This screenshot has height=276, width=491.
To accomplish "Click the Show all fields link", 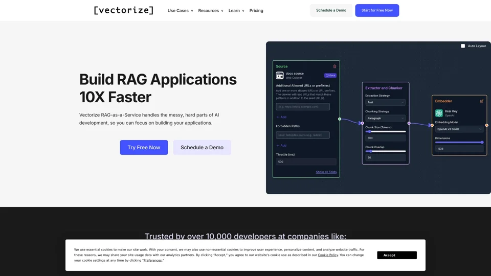I will (x=326, y=172).
